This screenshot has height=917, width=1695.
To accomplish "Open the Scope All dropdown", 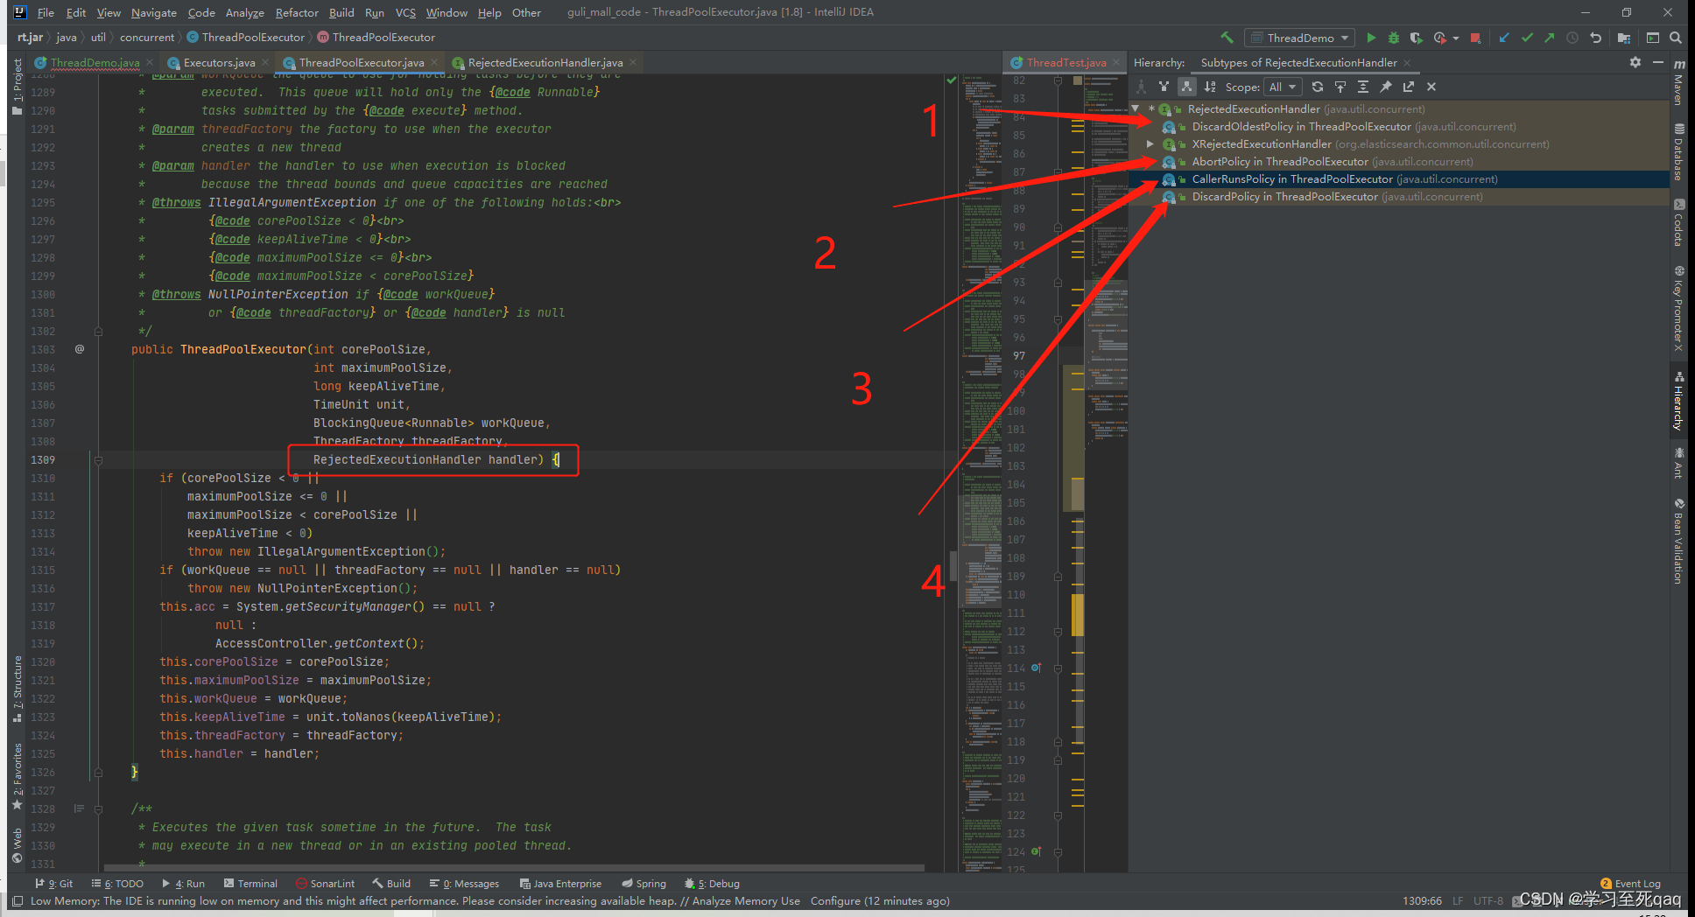I will [1283, 87].
